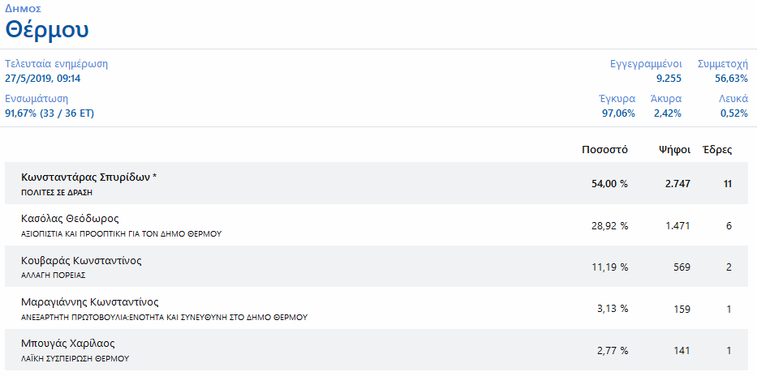
Task: Click the Λευκά percentage 0,52%
Action: coord(734,113)
